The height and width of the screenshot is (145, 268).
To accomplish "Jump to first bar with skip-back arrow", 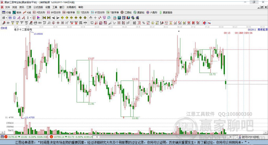I will 44,18.
